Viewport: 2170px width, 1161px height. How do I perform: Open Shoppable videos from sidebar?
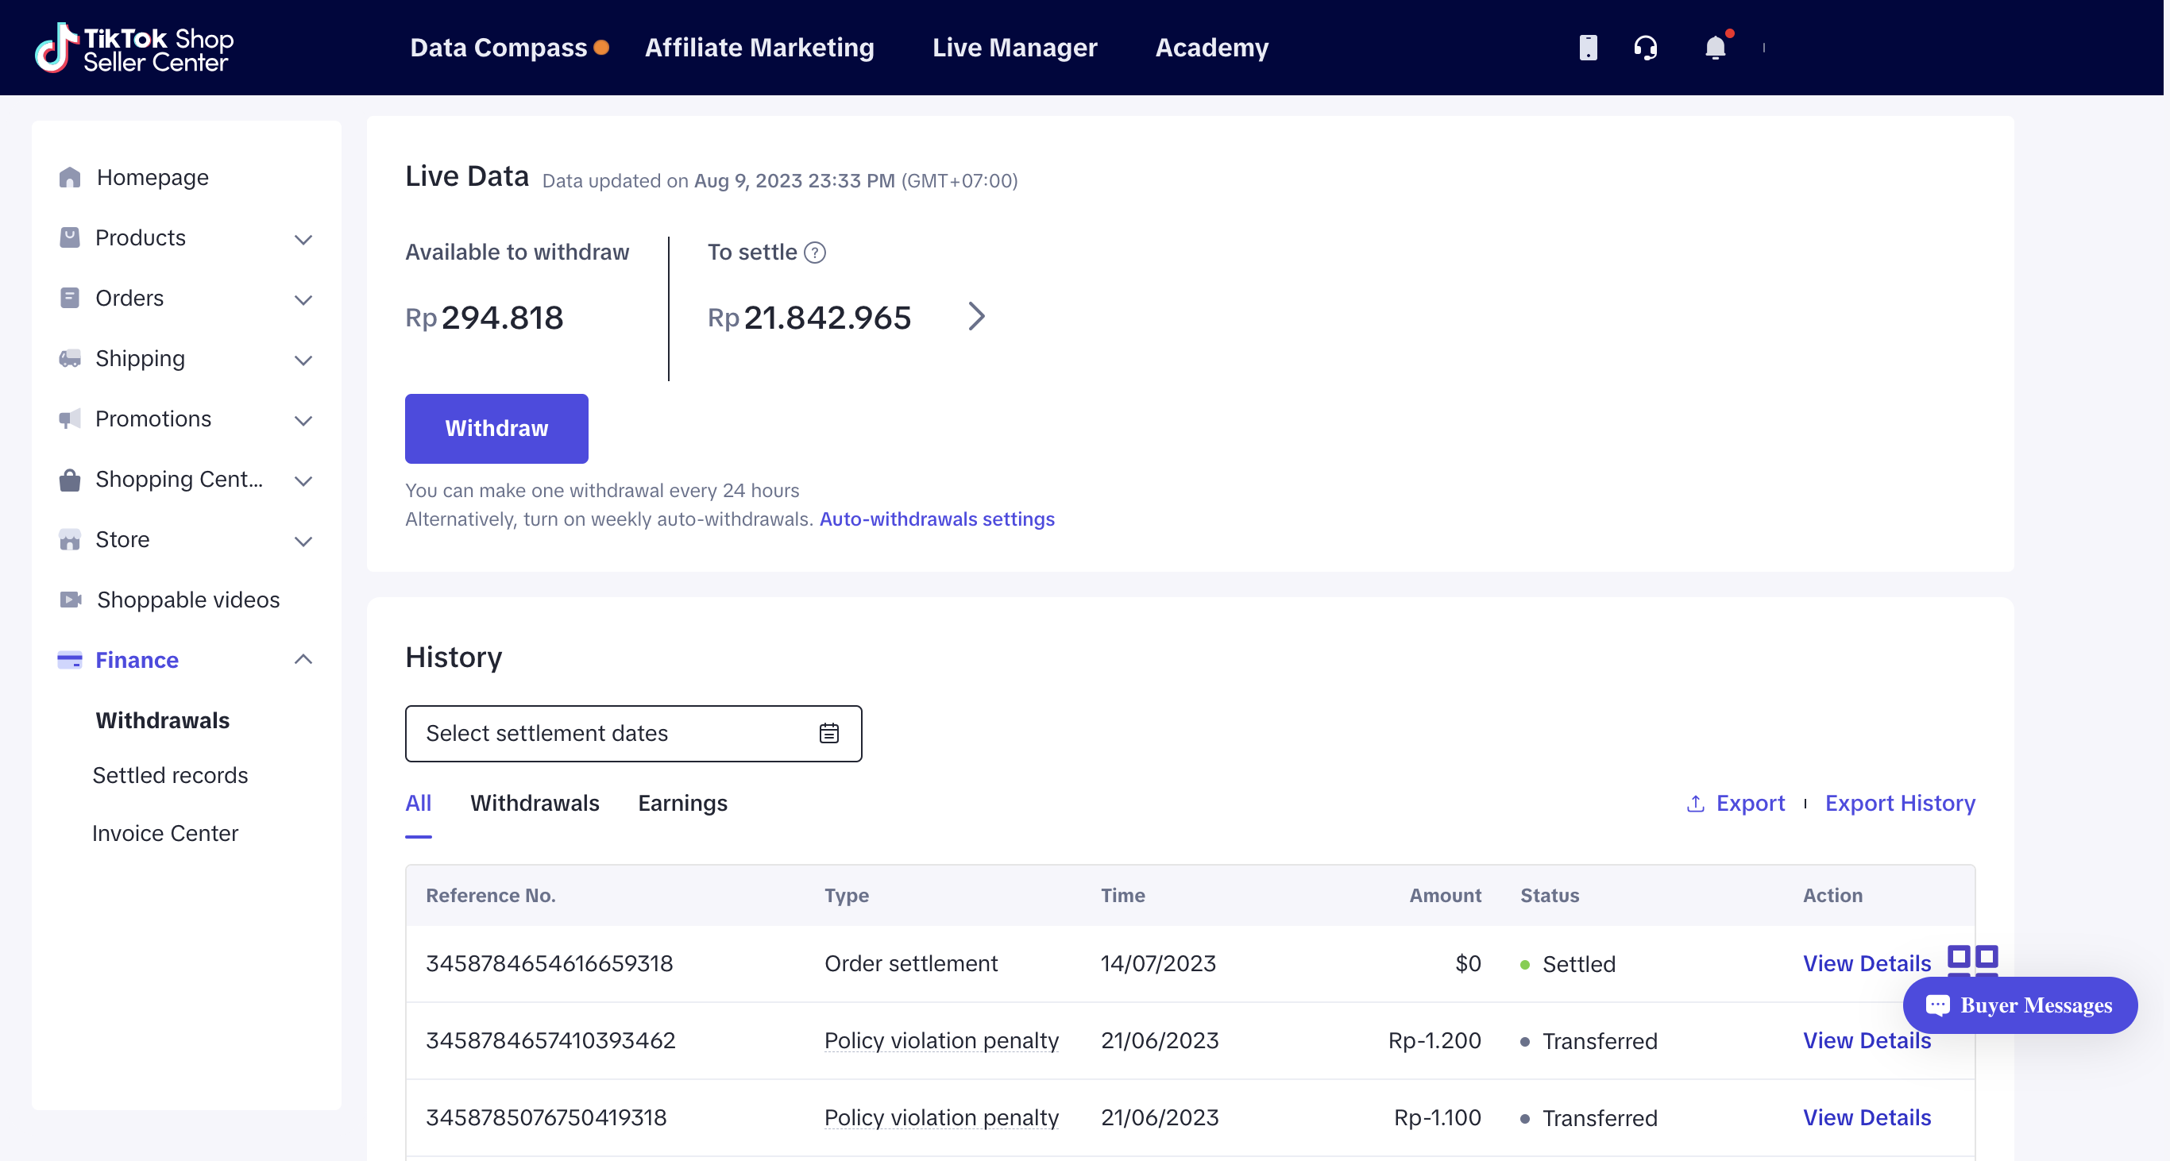[187, 600]
